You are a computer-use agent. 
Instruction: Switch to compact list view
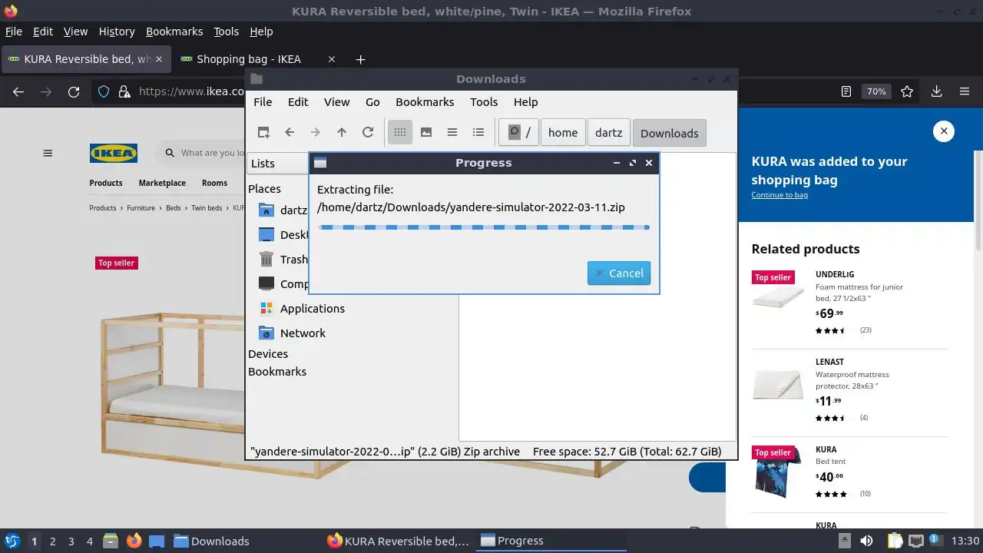point(452,132)
